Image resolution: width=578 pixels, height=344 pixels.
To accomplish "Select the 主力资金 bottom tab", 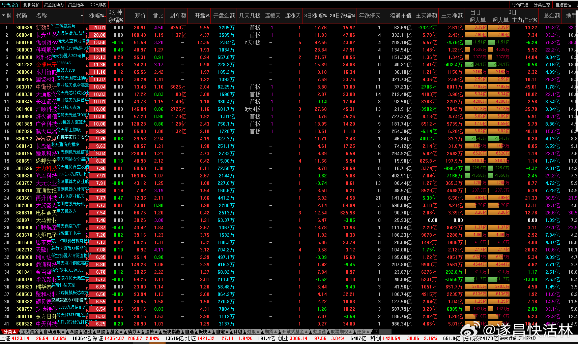I will [x=30, y=332].
